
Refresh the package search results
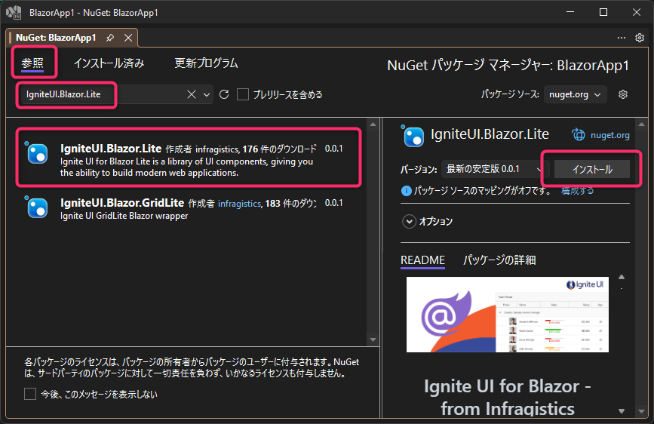224,94
